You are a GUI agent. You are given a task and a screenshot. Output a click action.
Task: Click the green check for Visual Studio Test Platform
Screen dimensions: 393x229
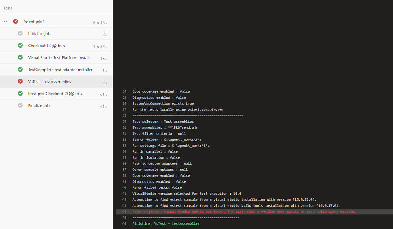(20, 58)
